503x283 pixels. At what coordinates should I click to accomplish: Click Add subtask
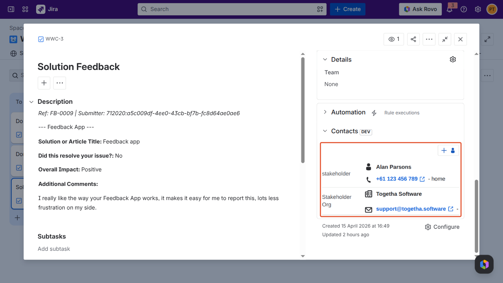pyautogui.click(x=54, y=249)
